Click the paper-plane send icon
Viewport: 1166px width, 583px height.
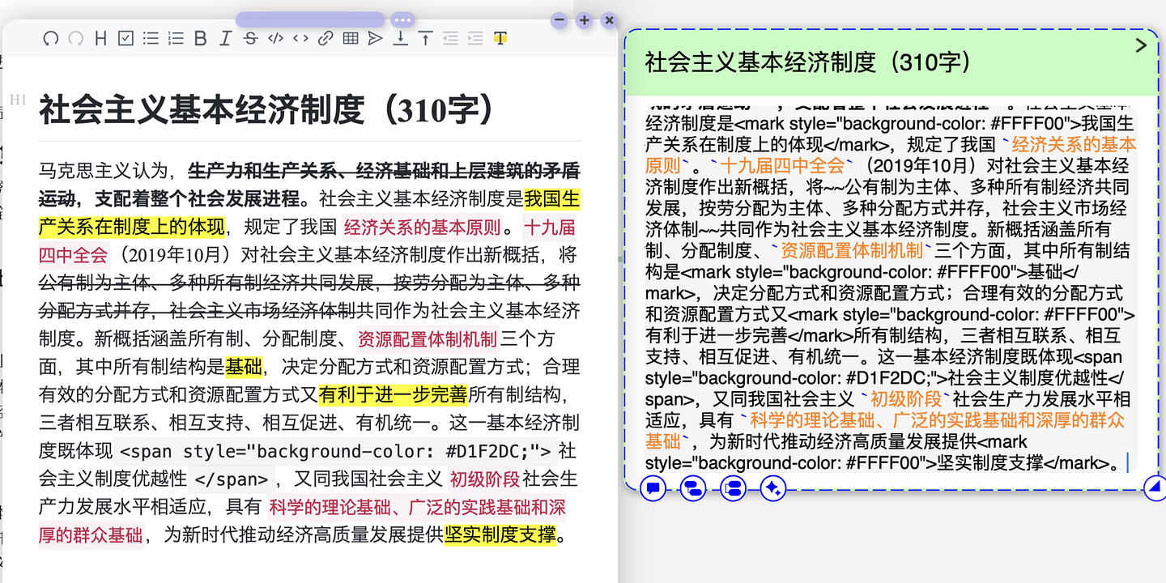pyautogui.click(x=375, y=38)
